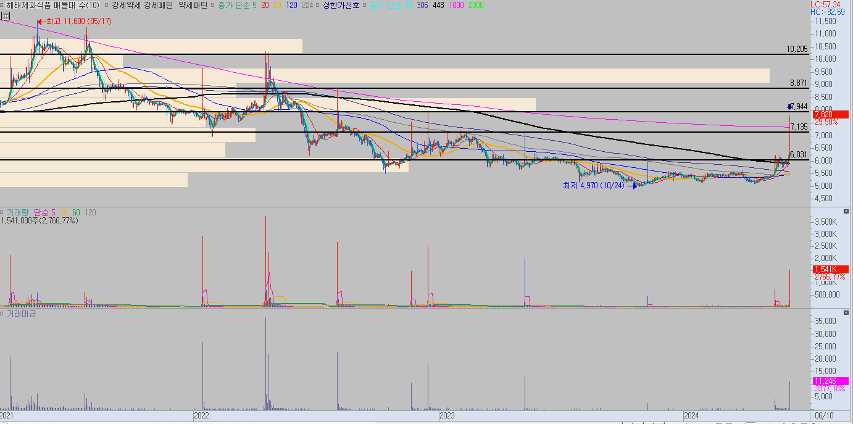Click the 10,205 horizontal line label
853x424 pixels.
[797, 49]
